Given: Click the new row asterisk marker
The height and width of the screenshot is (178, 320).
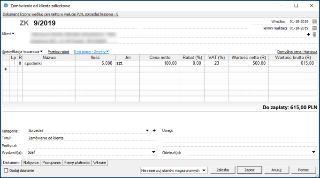Looking at the screenshot, I should tap(6, 69).
